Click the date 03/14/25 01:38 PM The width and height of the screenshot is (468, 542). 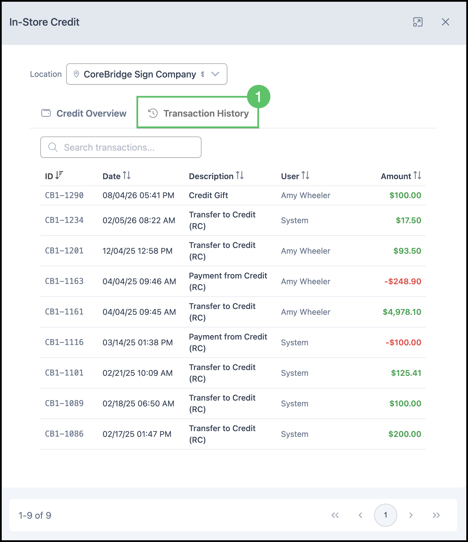(138, 342)
